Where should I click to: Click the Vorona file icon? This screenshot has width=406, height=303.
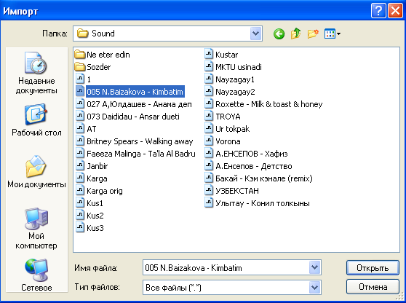(209, 141)
